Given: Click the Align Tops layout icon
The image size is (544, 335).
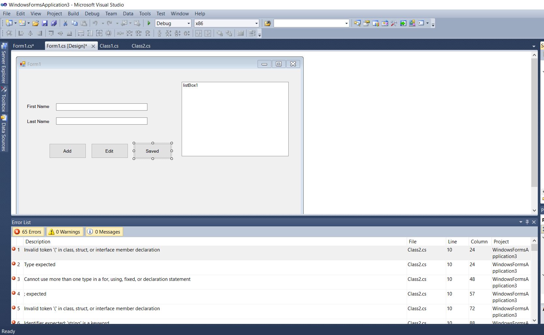Looking at the screenshot, I should click(51, 33).
